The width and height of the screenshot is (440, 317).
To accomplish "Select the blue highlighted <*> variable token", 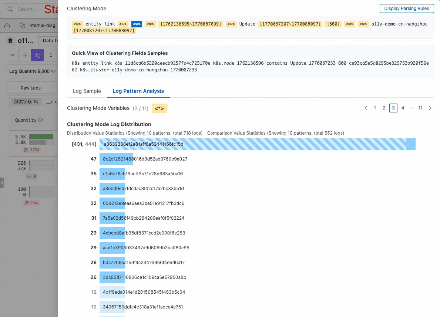I will click(x=137, y=24).
